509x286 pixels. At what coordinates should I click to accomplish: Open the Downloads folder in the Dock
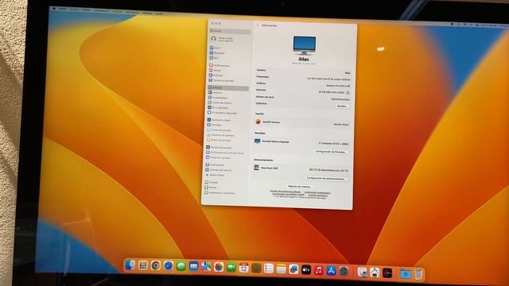(x=406, y=273)
